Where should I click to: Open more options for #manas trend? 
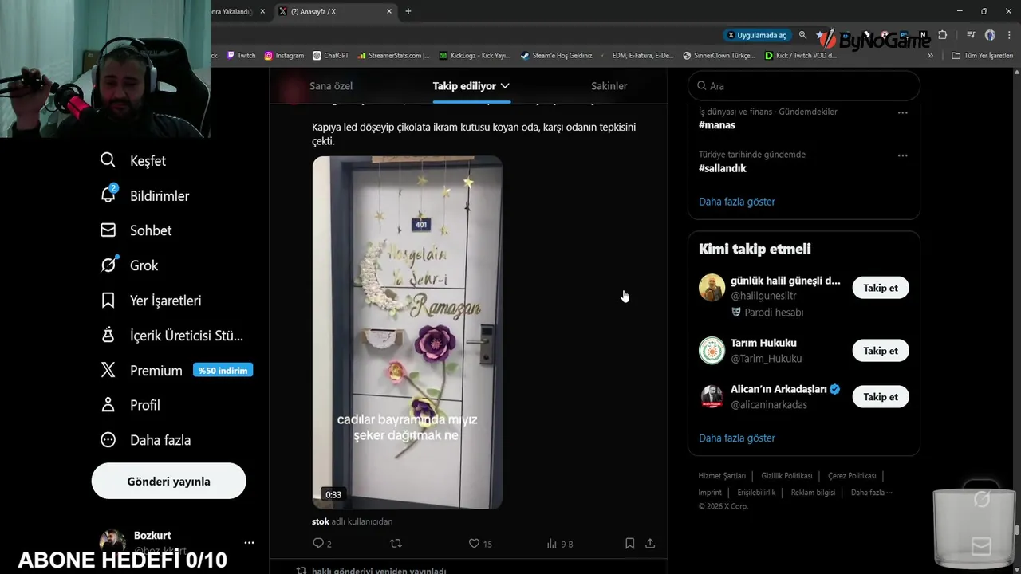coord(903,112)
